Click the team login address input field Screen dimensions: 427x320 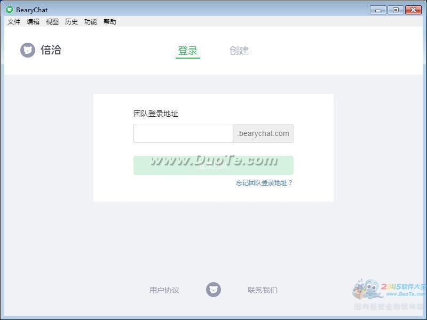(183, 133)
